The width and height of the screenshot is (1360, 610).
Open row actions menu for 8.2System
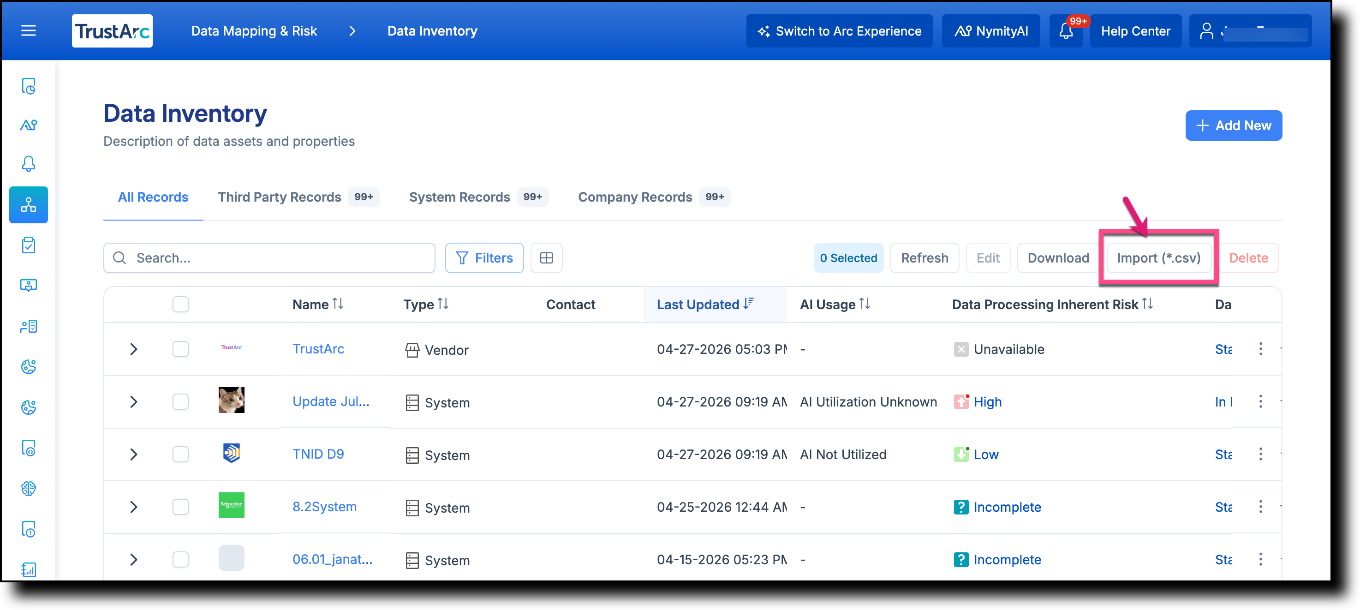coord(1261,507)
